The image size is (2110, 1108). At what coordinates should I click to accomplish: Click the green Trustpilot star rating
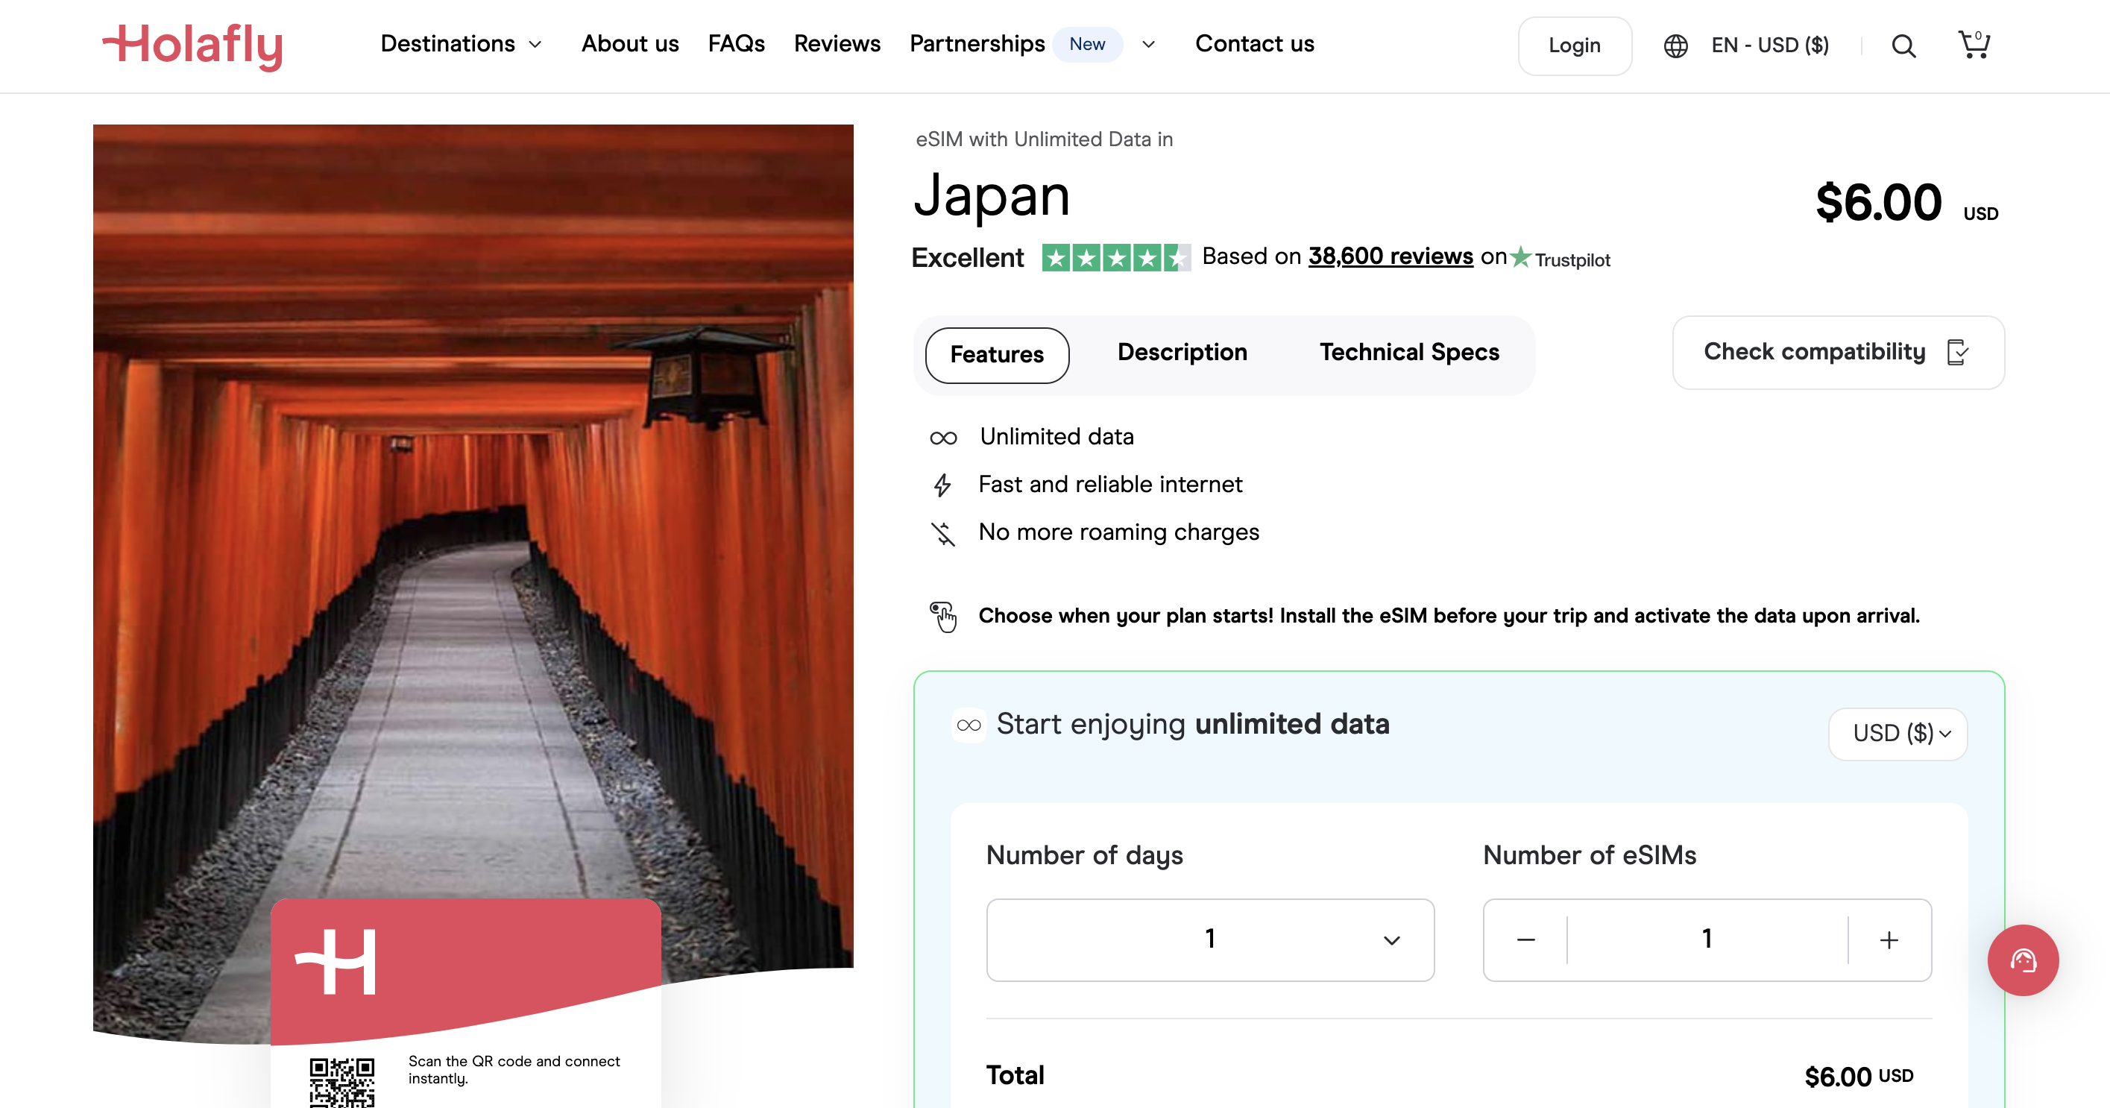(x=1115, y=258)
